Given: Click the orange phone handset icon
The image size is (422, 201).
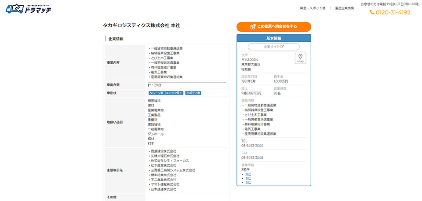Looking at the screenshot, I should (372, 12).
